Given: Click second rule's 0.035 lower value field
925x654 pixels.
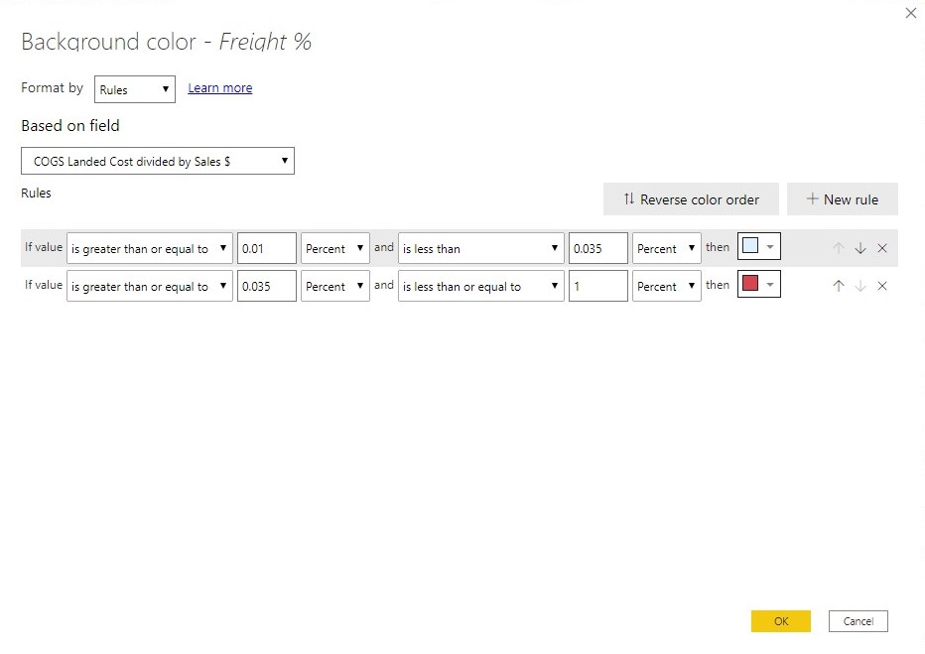Looking at the screenshot, I should point(267,286).
